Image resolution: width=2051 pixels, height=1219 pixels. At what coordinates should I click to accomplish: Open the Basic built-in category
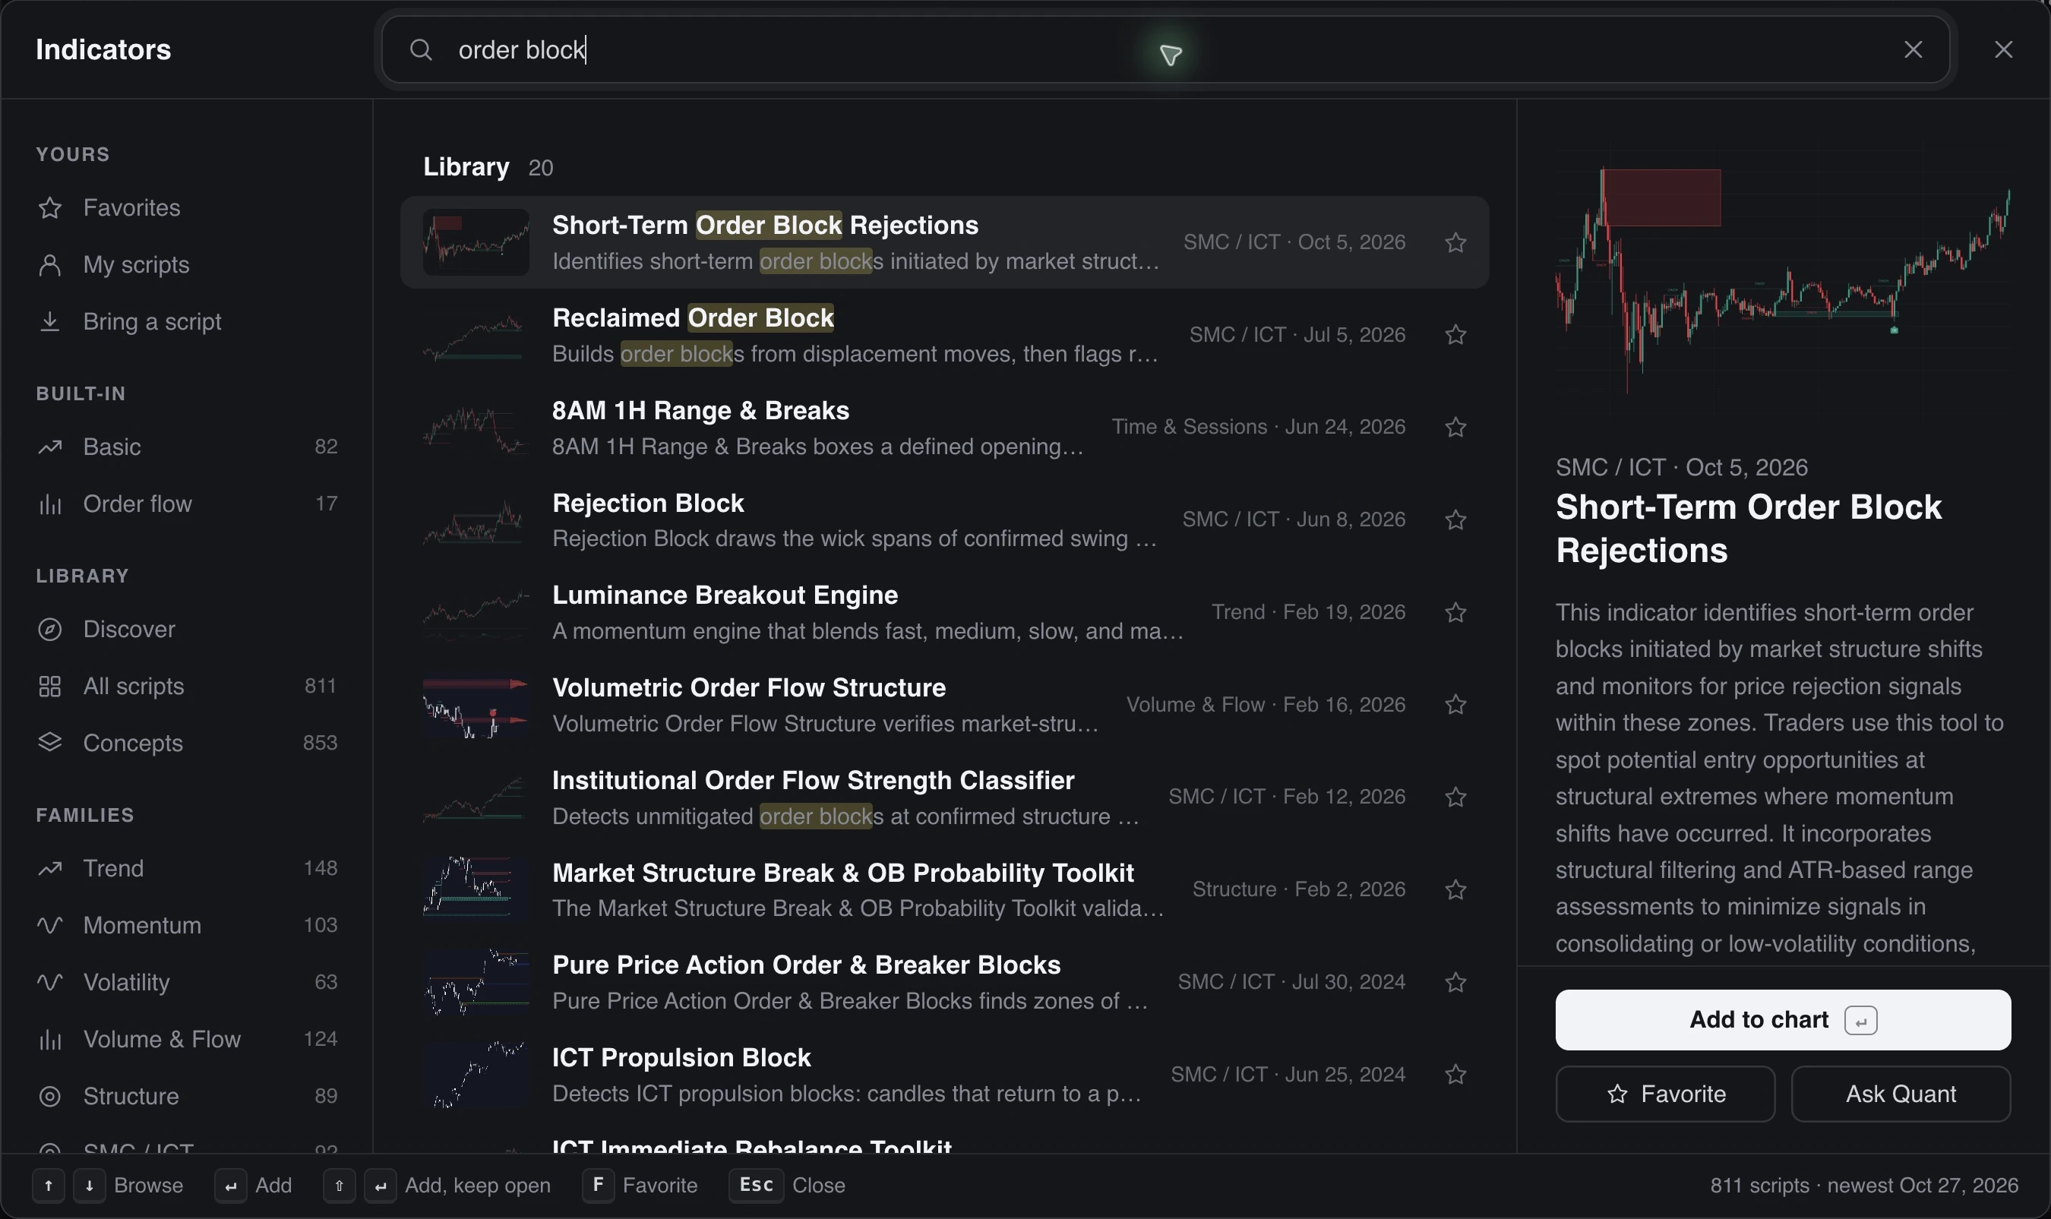(188, 447)
